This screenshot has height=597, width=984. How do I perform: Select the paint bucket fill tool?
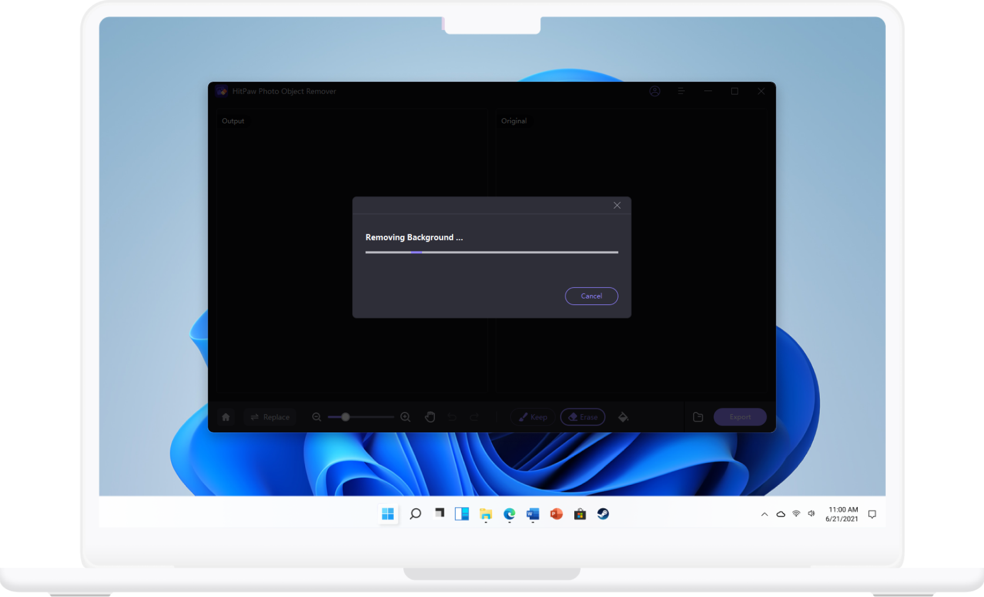623,417
